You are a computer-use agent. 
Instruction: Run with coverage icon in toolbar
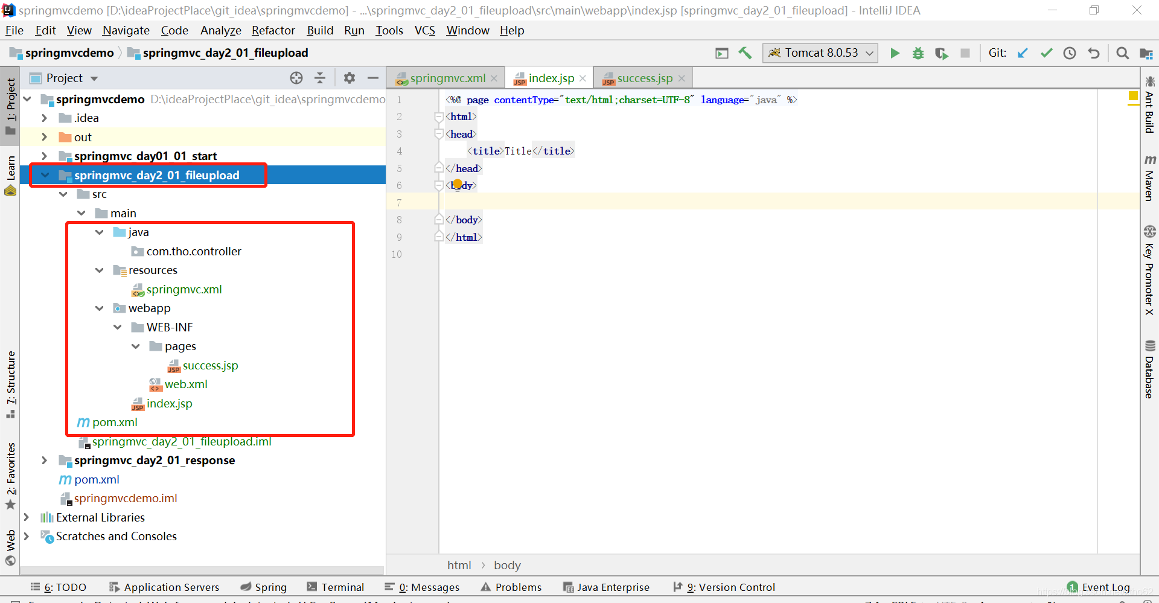(x=942, y=53)
